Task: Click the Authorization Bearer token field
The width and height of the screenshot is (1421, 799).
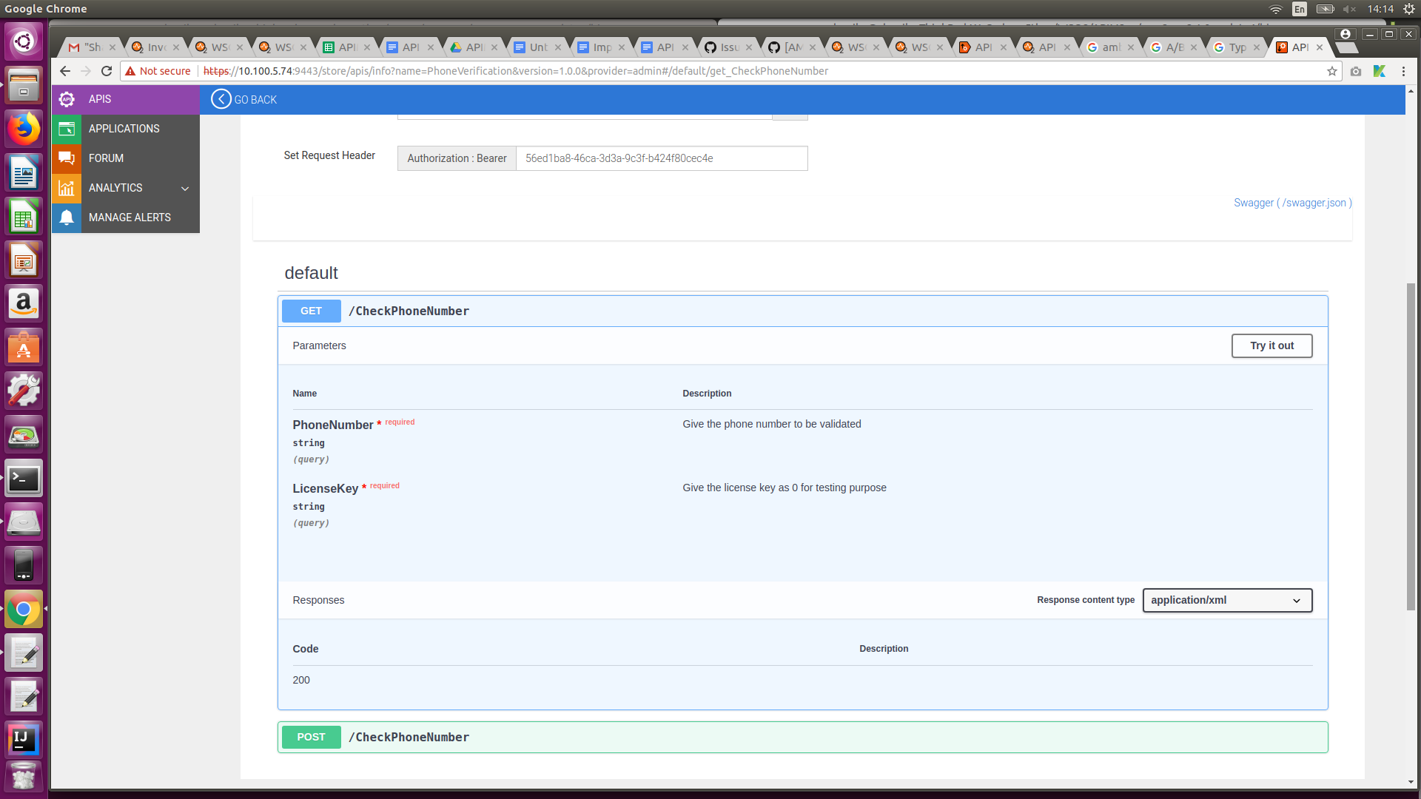Action: (662, 158)
